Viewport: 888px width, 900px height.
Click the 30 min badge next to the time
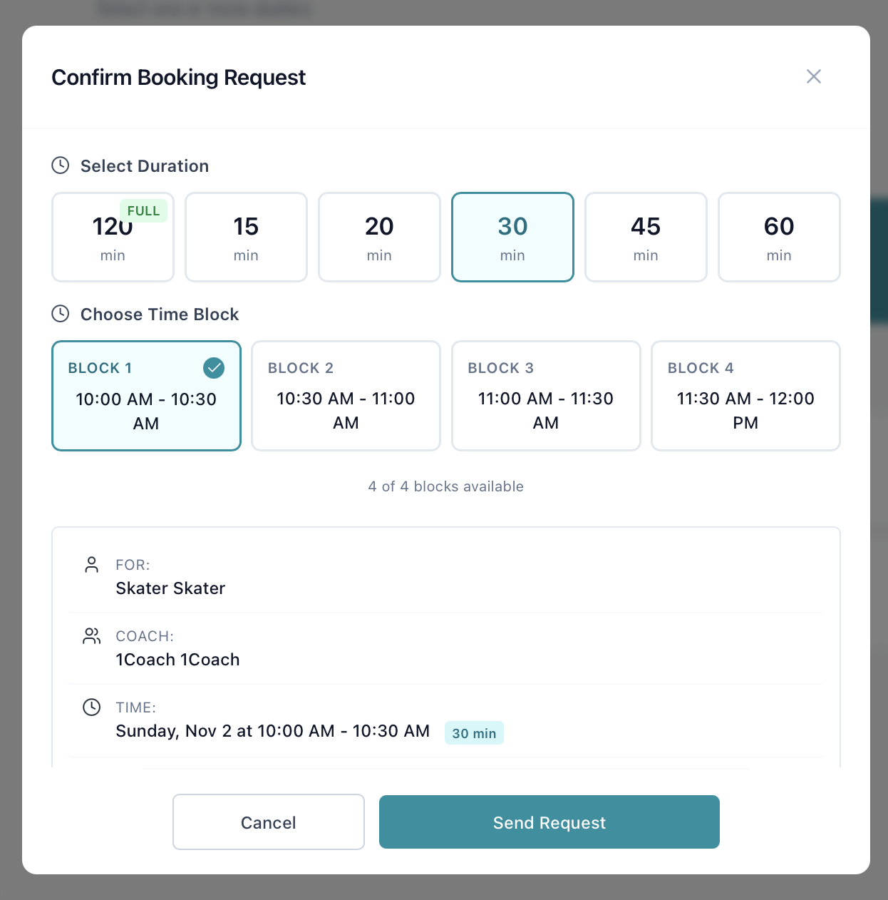[474, 732]
